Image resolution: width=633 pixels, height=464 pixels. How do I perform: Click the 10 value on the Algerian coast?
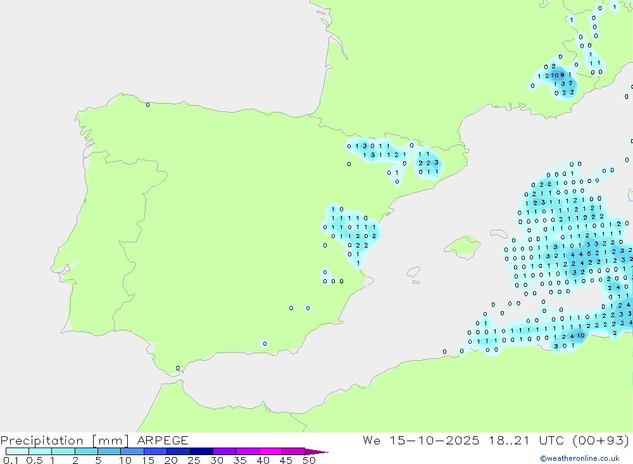580,335
